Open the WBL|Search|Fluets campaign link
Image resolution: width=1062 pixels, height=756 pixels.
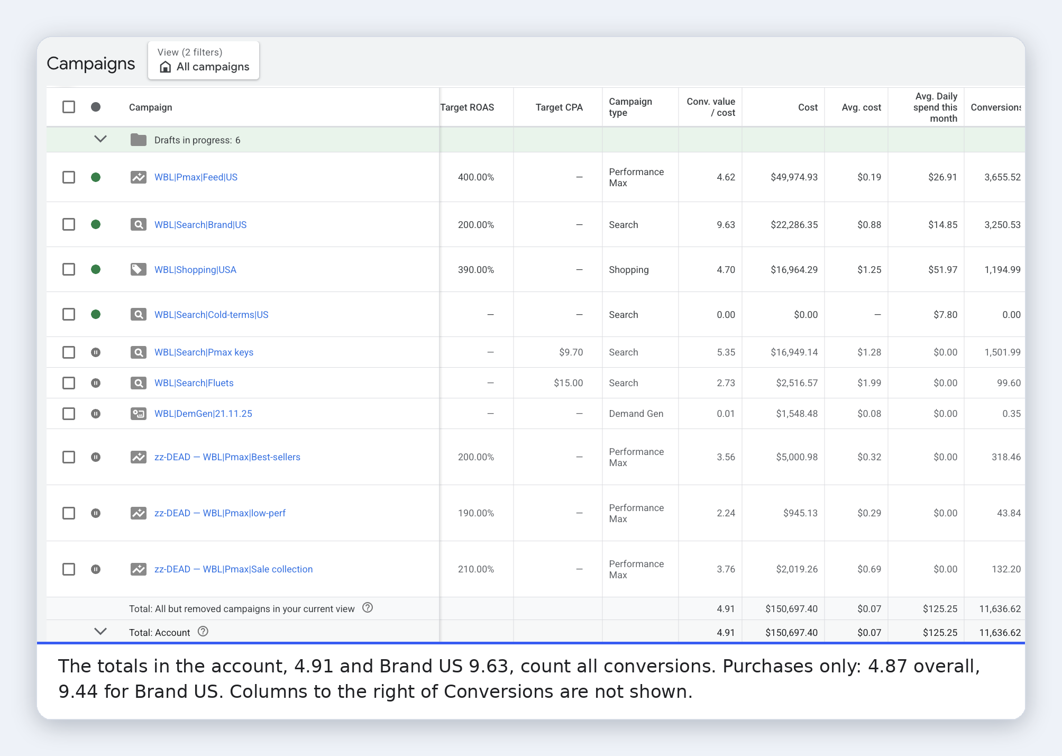pyautogui.click(x=194, y=383)
